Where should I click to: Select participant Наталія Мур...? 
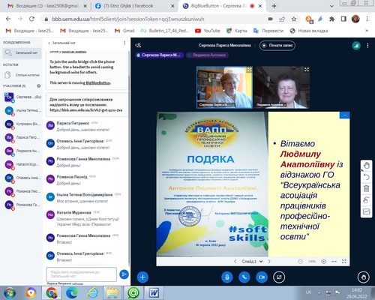[22, 164]
